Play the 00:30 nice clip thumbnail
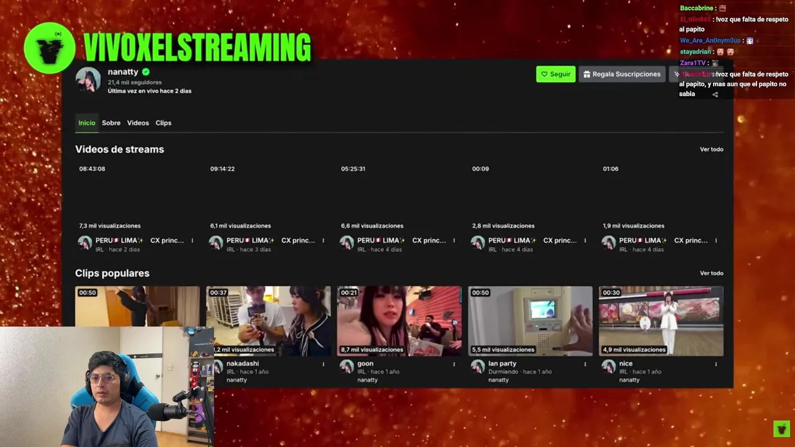Image resolution: width=795 pixels, height=447 pixels. (x=661, y=321)
